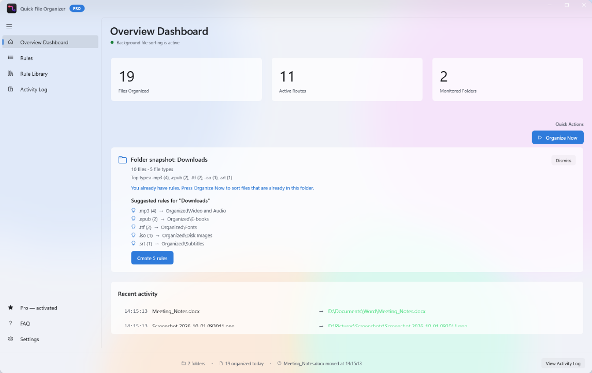
Task: Click the .mp3 (4) suggested rule row
Action: (178, 211)
